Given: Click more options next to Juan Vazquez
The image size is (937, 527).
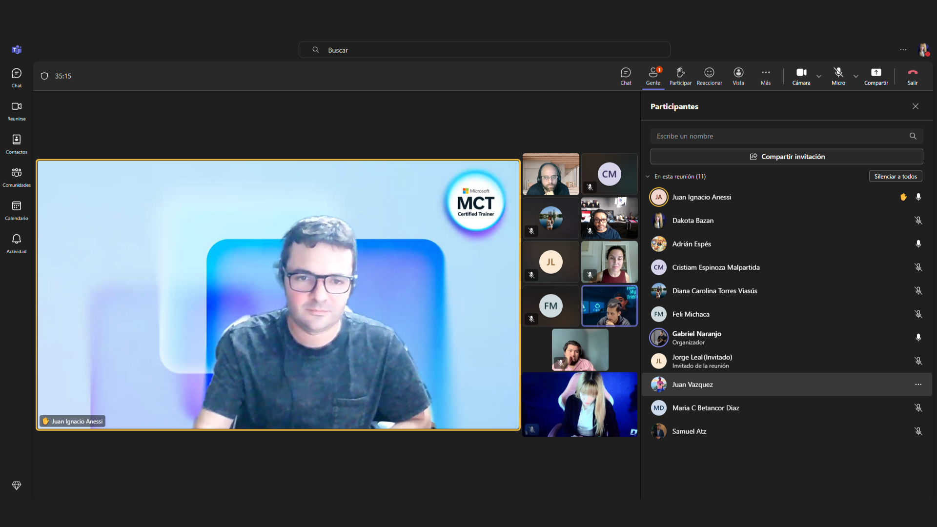Looking at the screenshot, I should point(918,385).
